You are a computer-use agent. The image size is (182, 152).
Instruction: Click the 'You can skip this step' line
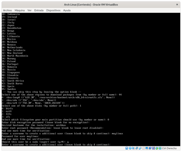pos(42,92)
